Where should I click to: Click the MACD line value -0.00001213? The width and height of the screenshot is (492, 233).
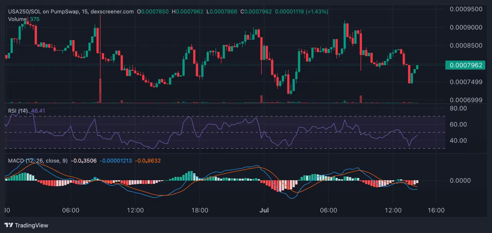point(116,160)
